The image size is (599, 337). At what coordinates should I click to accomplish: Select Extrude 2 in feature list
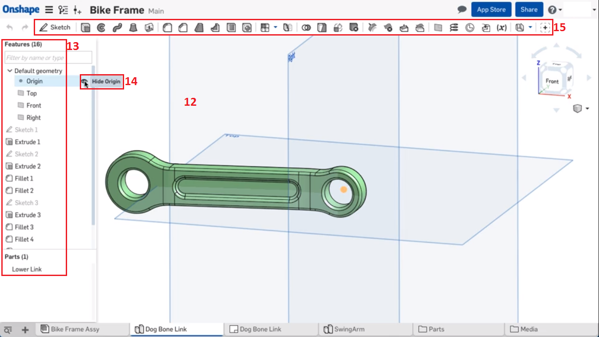[28, 166]
